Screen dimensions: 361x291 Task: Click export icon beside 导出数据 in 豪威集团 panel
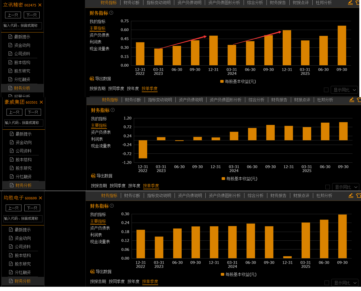point(93,176)
